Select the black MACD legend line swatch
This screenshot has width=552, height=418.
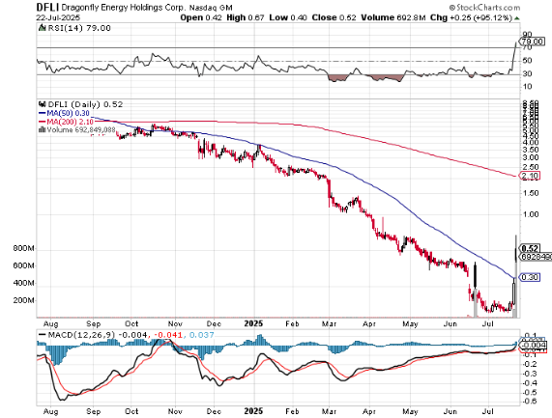[x=42, y=335]
